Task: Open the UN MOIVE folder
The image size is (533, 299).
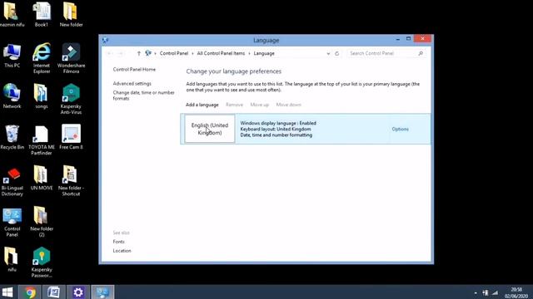Action: (42, 179)
